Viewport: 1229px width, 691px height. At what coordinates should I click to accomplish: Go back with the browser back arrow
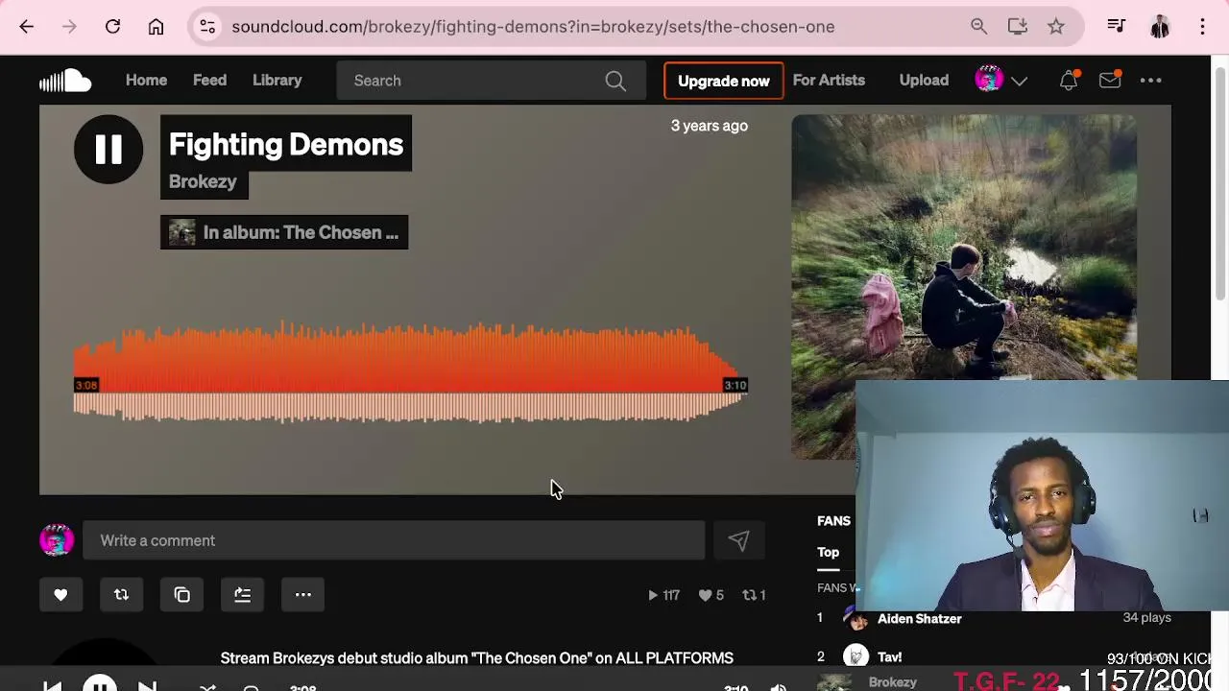(26, 27)
